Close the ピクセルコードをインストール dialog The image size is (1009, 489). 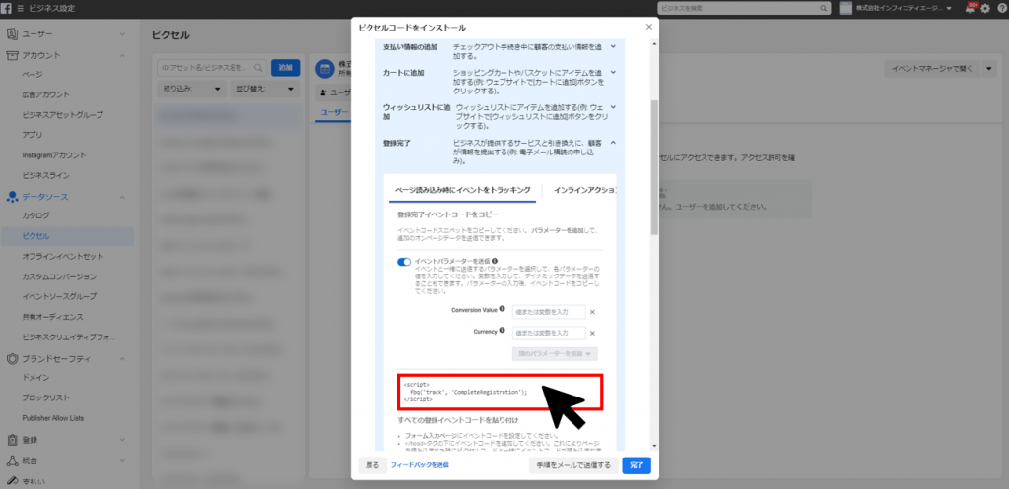pos(648,27)
